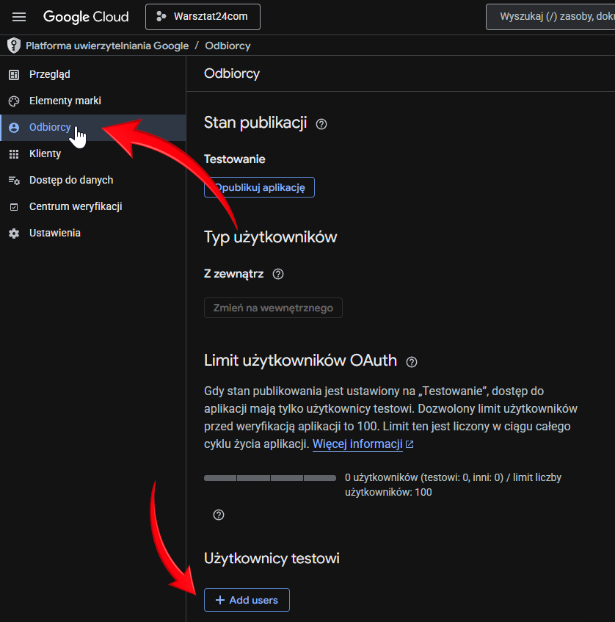Show help for Stan publikacji

(321, 124)
